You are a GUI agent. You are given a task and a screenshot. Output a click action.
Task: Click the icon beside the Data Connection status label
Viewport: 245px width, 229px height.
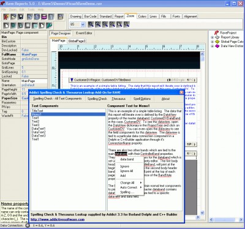(x=28, y=225)
